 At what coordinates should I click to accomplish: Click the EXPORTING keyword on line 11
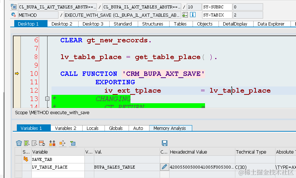[x=115, y=82]
